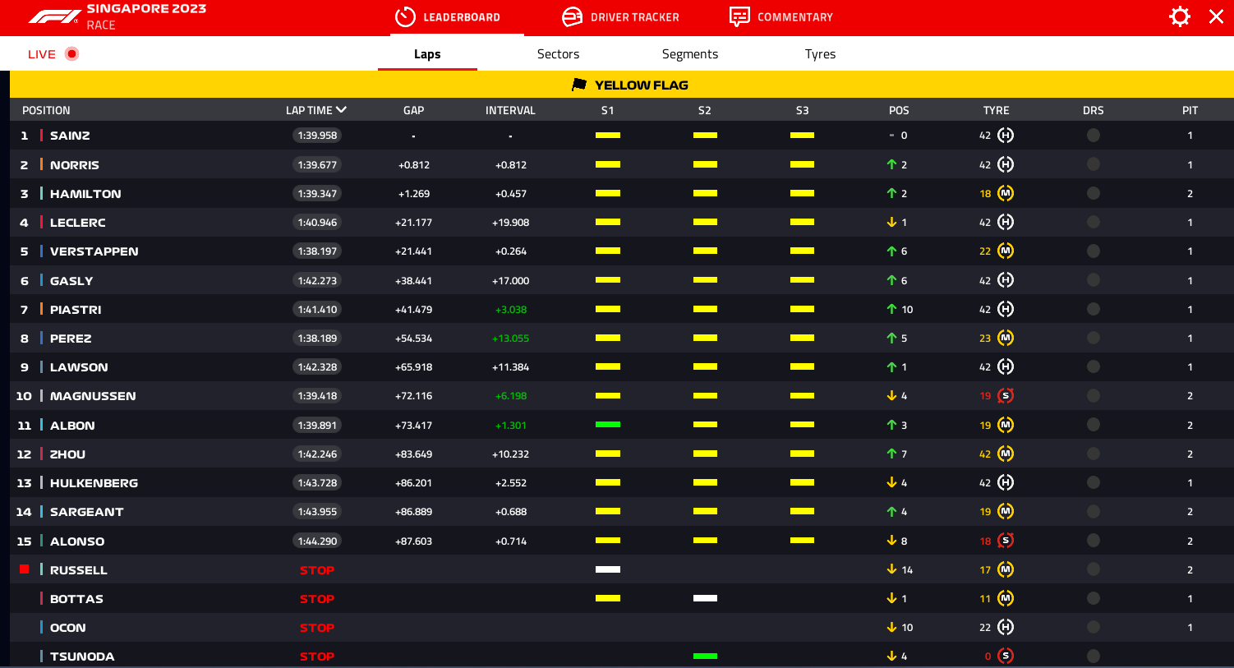Click the LIVE red indicator dot
Screen dimensions: 1234x668
tap(72, 54)
